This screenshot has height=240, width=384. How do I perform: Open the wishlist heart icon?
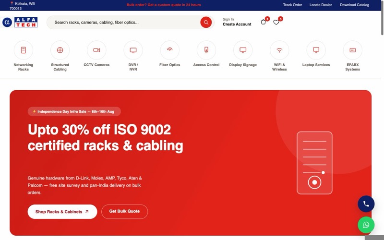tap(276, 22)
